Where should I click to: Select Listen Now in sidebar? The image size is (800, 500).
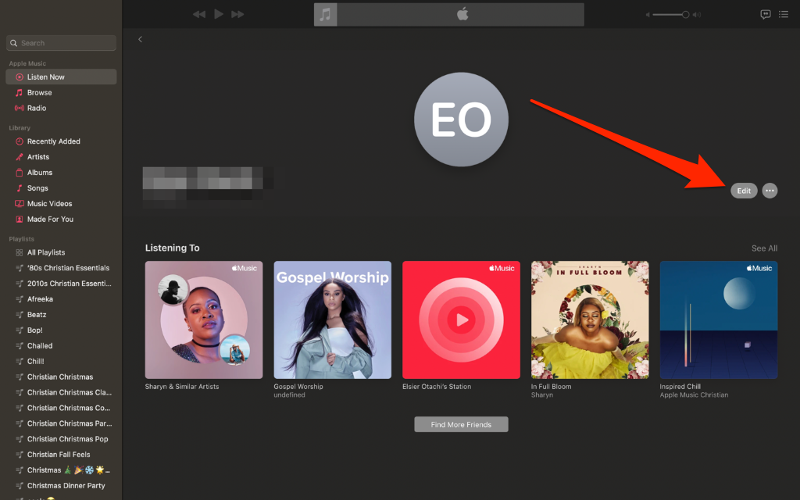61,77
